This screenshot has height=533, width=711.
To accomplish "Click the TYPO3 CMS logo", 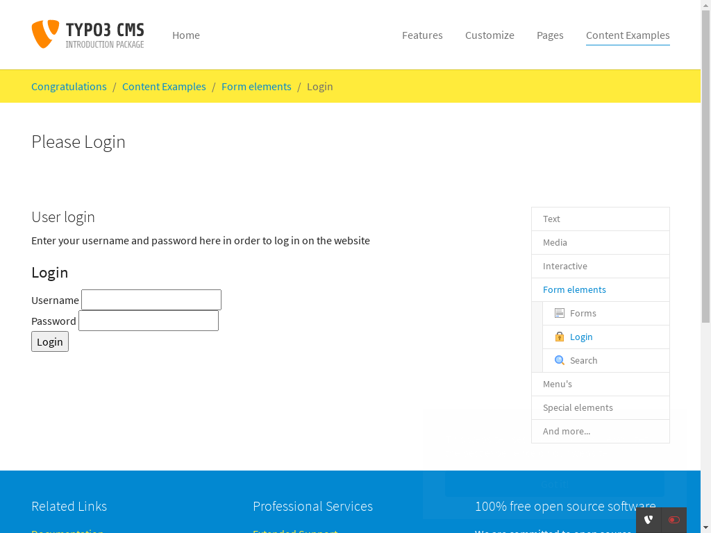I will [x=87, y=35].
